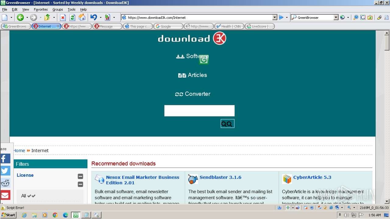
Task: Open the New page dropdown arrow
Action: coord(11,17)
